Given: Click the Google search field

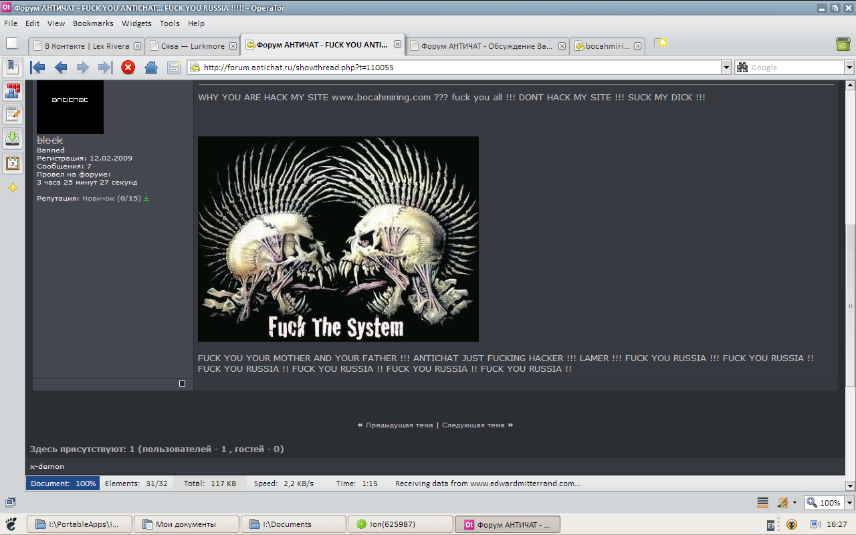Looking at the screenshot, I should 796,67.
